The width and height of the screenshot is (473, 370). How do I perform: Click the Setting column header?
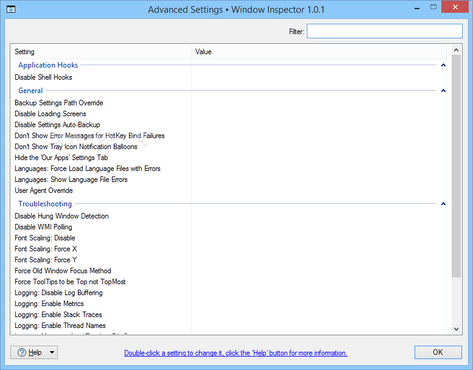pyautogui.click(x=101, y=52)
